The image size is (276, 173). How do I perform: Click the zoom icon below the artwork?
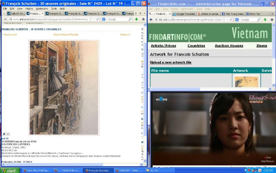pyautogui.click(x=4, y=134)
